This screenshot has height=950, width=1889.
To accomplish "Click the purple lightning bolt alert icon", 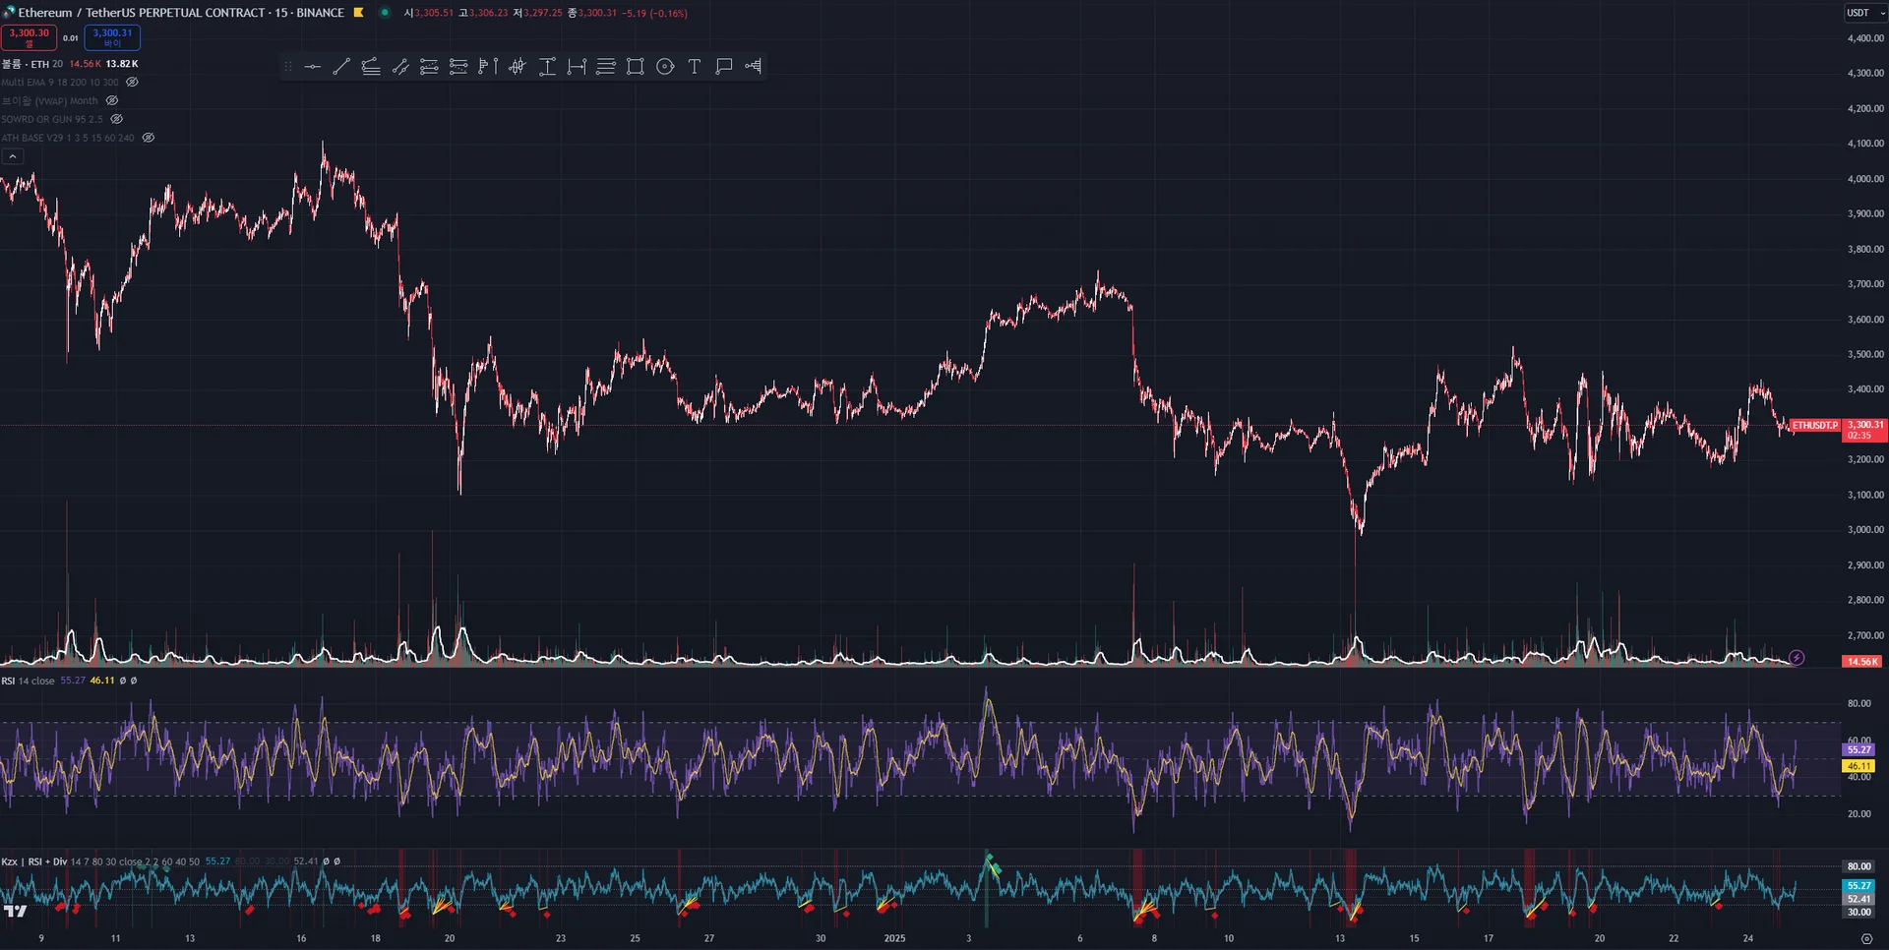I will 1797,658.
